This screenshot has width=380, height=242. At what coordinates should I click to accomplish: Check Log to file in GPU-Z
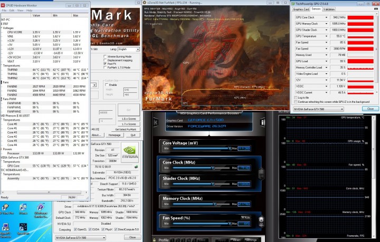pyautogui.click(x=296, y=98)
